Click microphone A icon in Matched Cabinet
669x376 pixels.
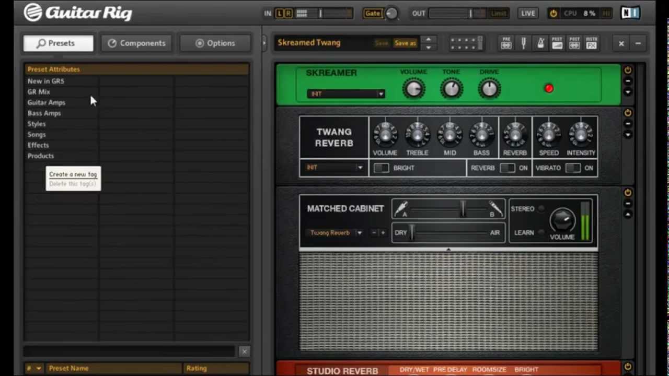(401, 209)
